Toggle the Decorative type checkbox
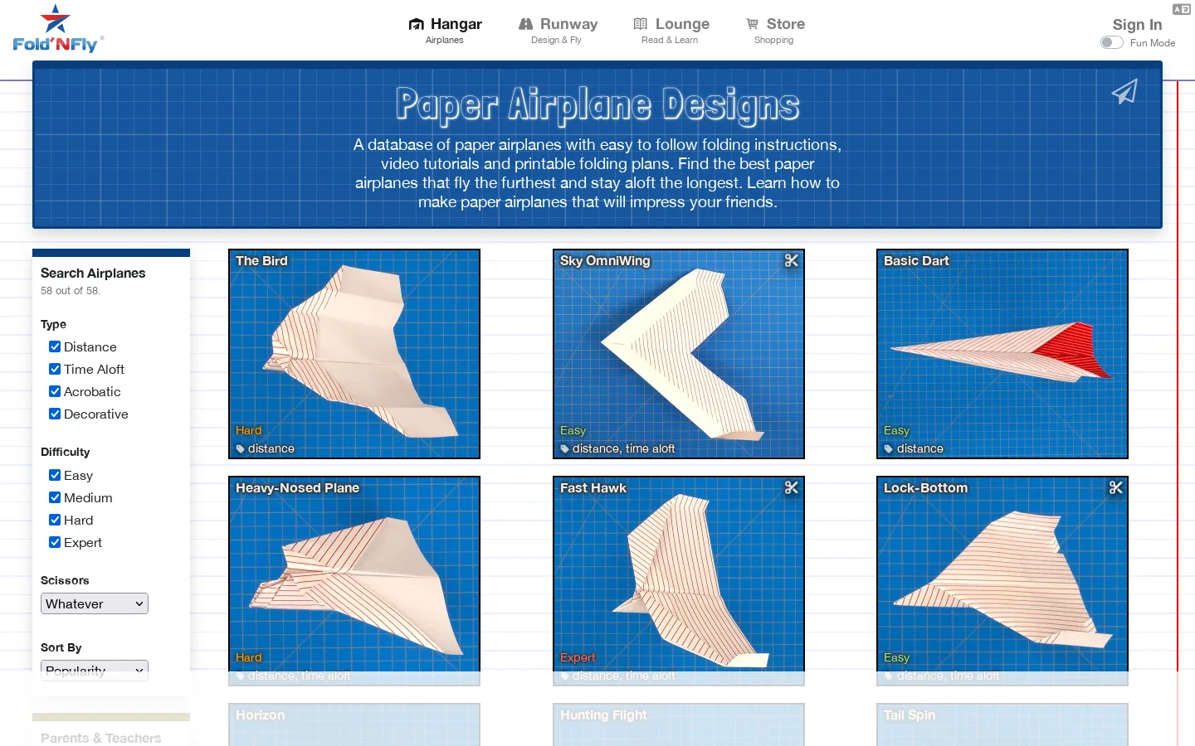 (x=55, y=414)
